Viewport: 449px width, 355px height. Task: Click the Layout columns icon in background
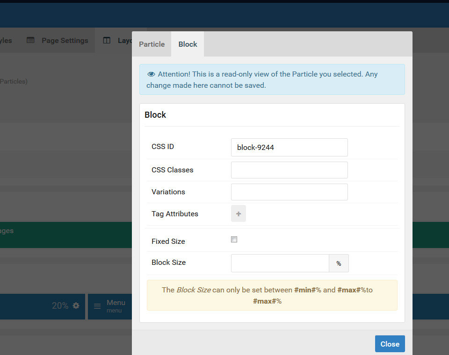[107, 40]
